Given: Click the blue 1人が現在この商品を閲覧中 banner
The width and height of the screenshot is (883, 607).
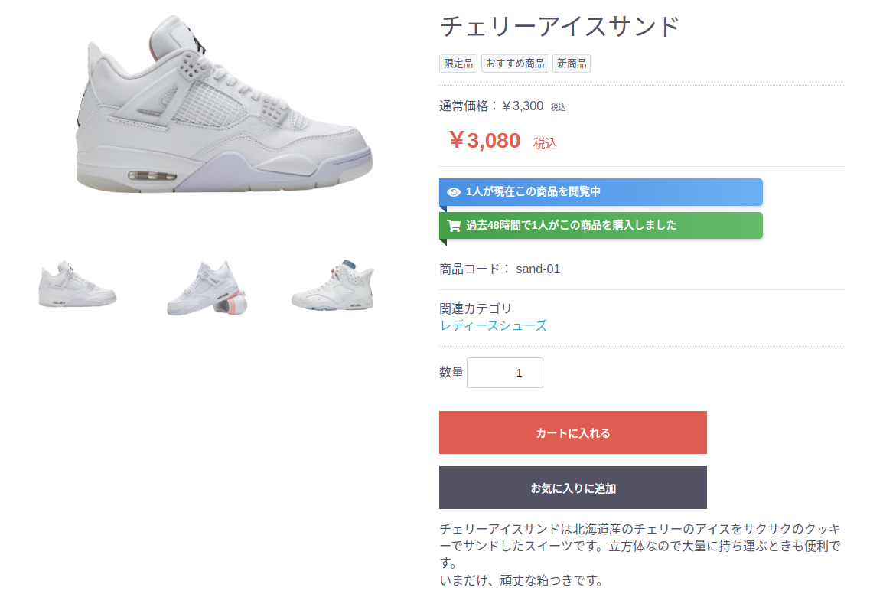Looking at the screenshot, I should click(x=601, y=192).
